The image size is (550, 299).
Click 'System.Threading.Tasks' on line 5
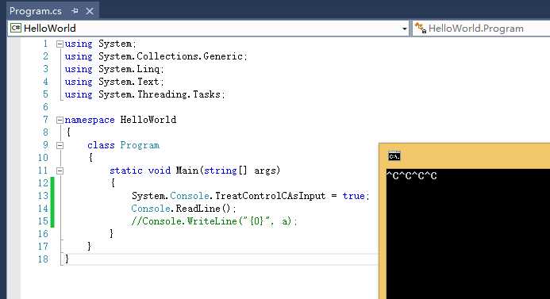tap(160, 94)
